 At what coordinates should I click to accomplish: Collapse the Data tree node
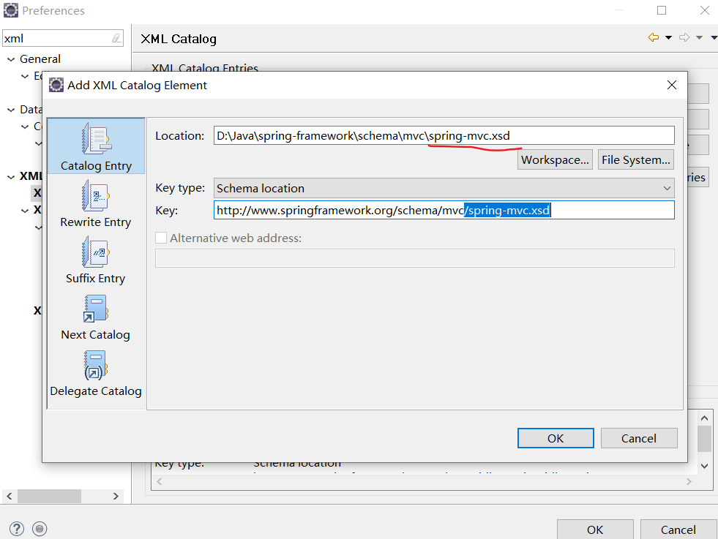pos(11,110)
